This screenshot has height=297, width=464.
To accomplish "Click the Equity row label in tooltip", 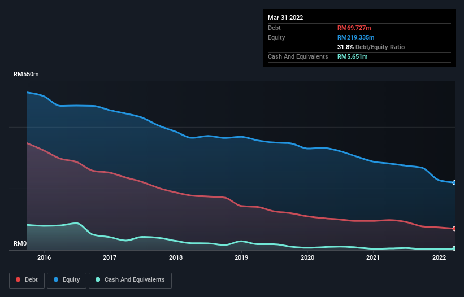I will pos(276,37).
